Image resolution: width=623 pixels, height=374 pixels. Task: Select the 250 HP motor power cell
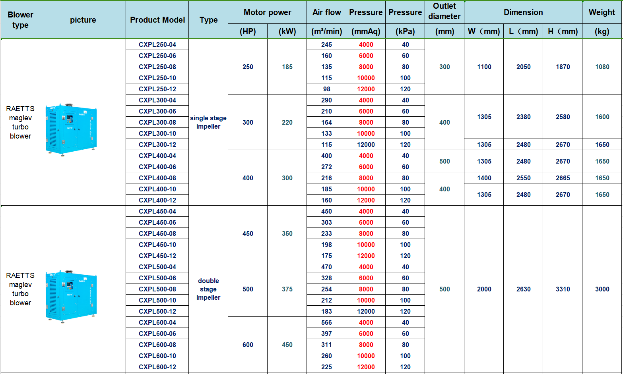pos(248,67)
